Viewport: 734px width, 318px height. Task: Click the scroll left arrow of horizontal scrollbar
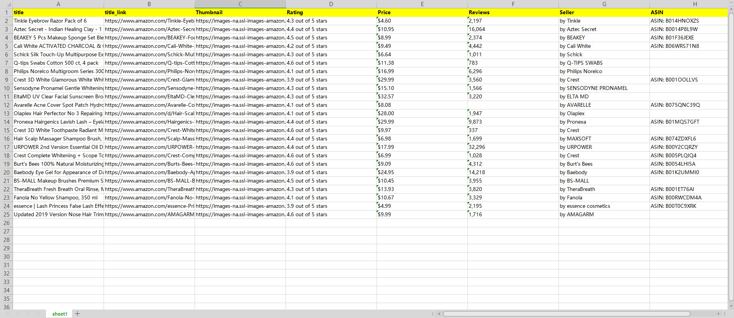tap(439, 314)
